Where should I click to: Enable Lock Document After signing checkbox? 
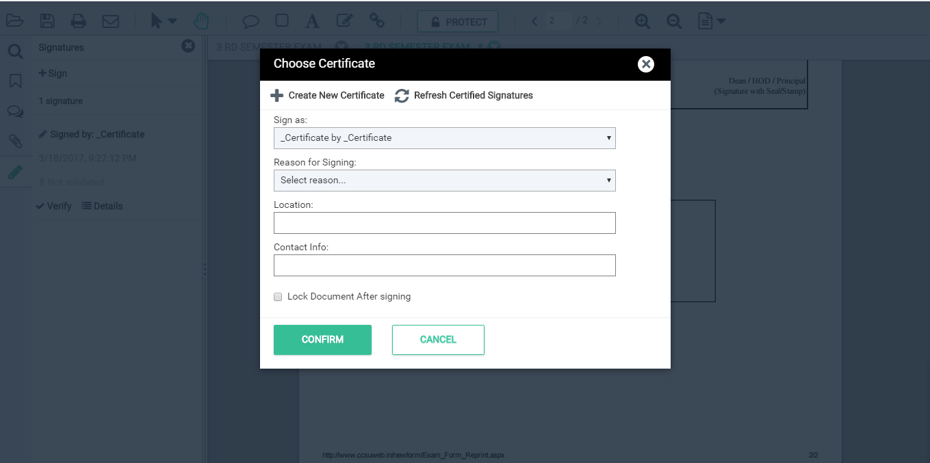pos(278,297)
